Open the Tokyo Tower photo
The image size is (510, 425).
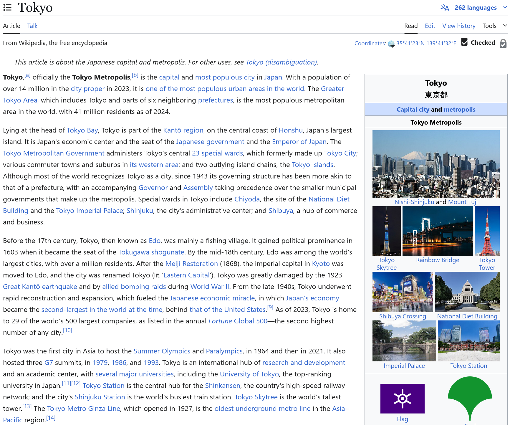click(x=487, y=231)
